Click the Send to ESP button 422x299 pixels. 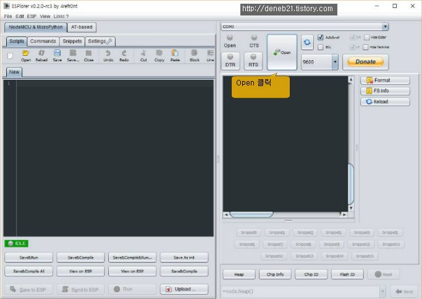(x=80, y=289)
